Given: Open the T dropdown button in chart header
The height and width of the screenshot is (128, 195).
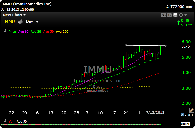Looking at the screenshot, I should 170,15.
